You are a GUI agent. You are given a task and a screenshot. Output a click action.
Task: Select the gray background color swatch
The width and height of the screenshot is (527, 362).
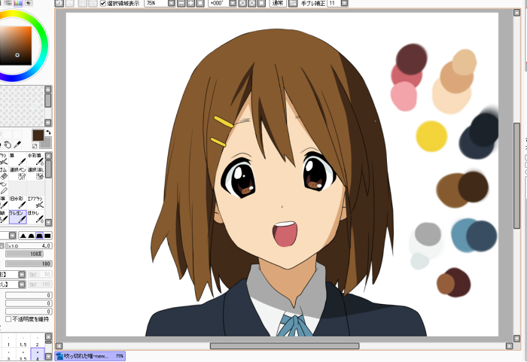point(47,144)
